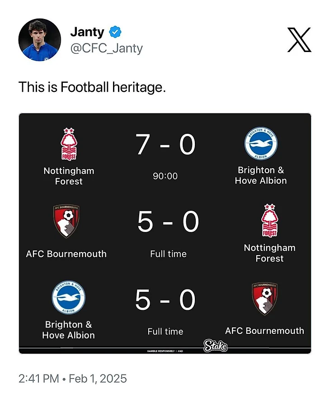Click the bottom-right AFC Bournemouth crest
This screenshot has width=330, height=403.
[264, 298]
